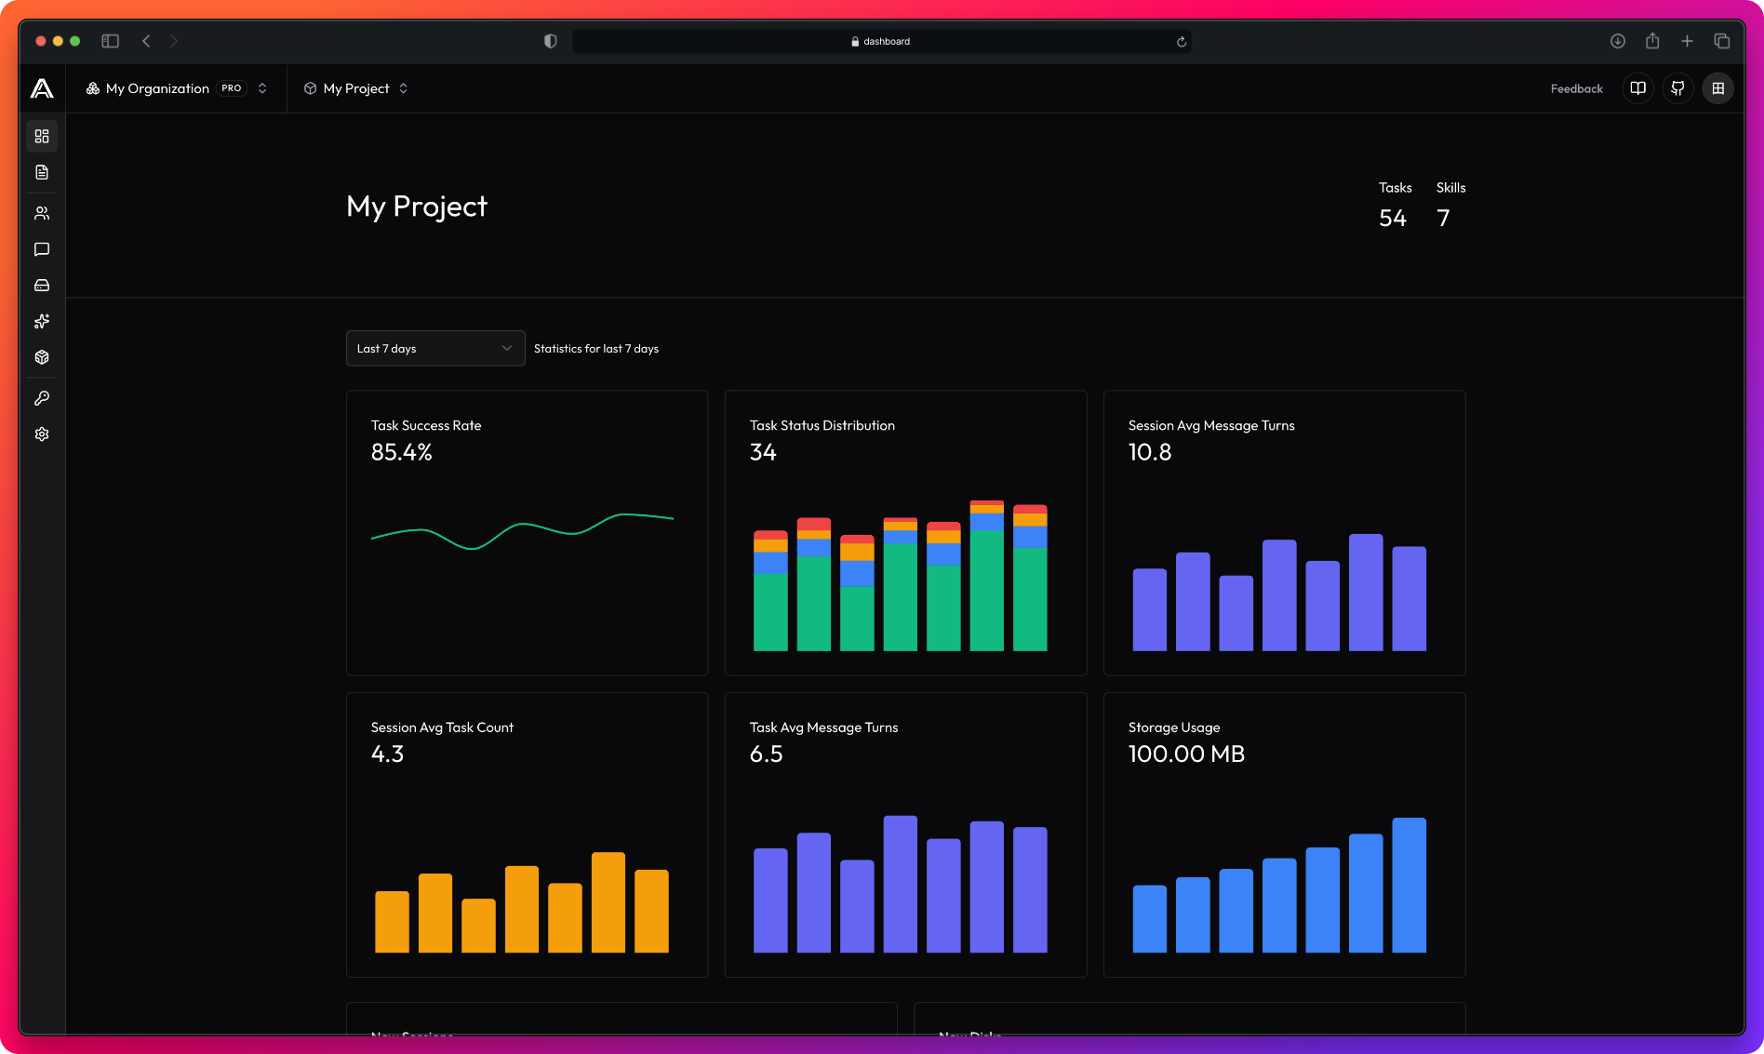Screen dimensions: 1764x1054
Task: Select the Models cube icon in sidebar
Action: tap(41, 356)
